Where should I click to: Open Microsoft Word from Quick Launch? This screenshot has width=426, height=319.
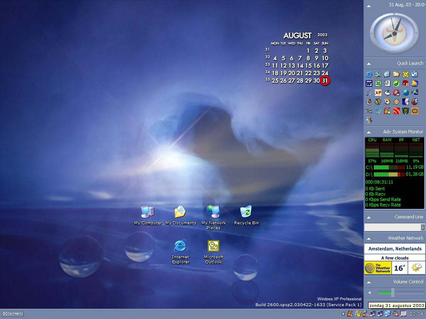(369, 83)
